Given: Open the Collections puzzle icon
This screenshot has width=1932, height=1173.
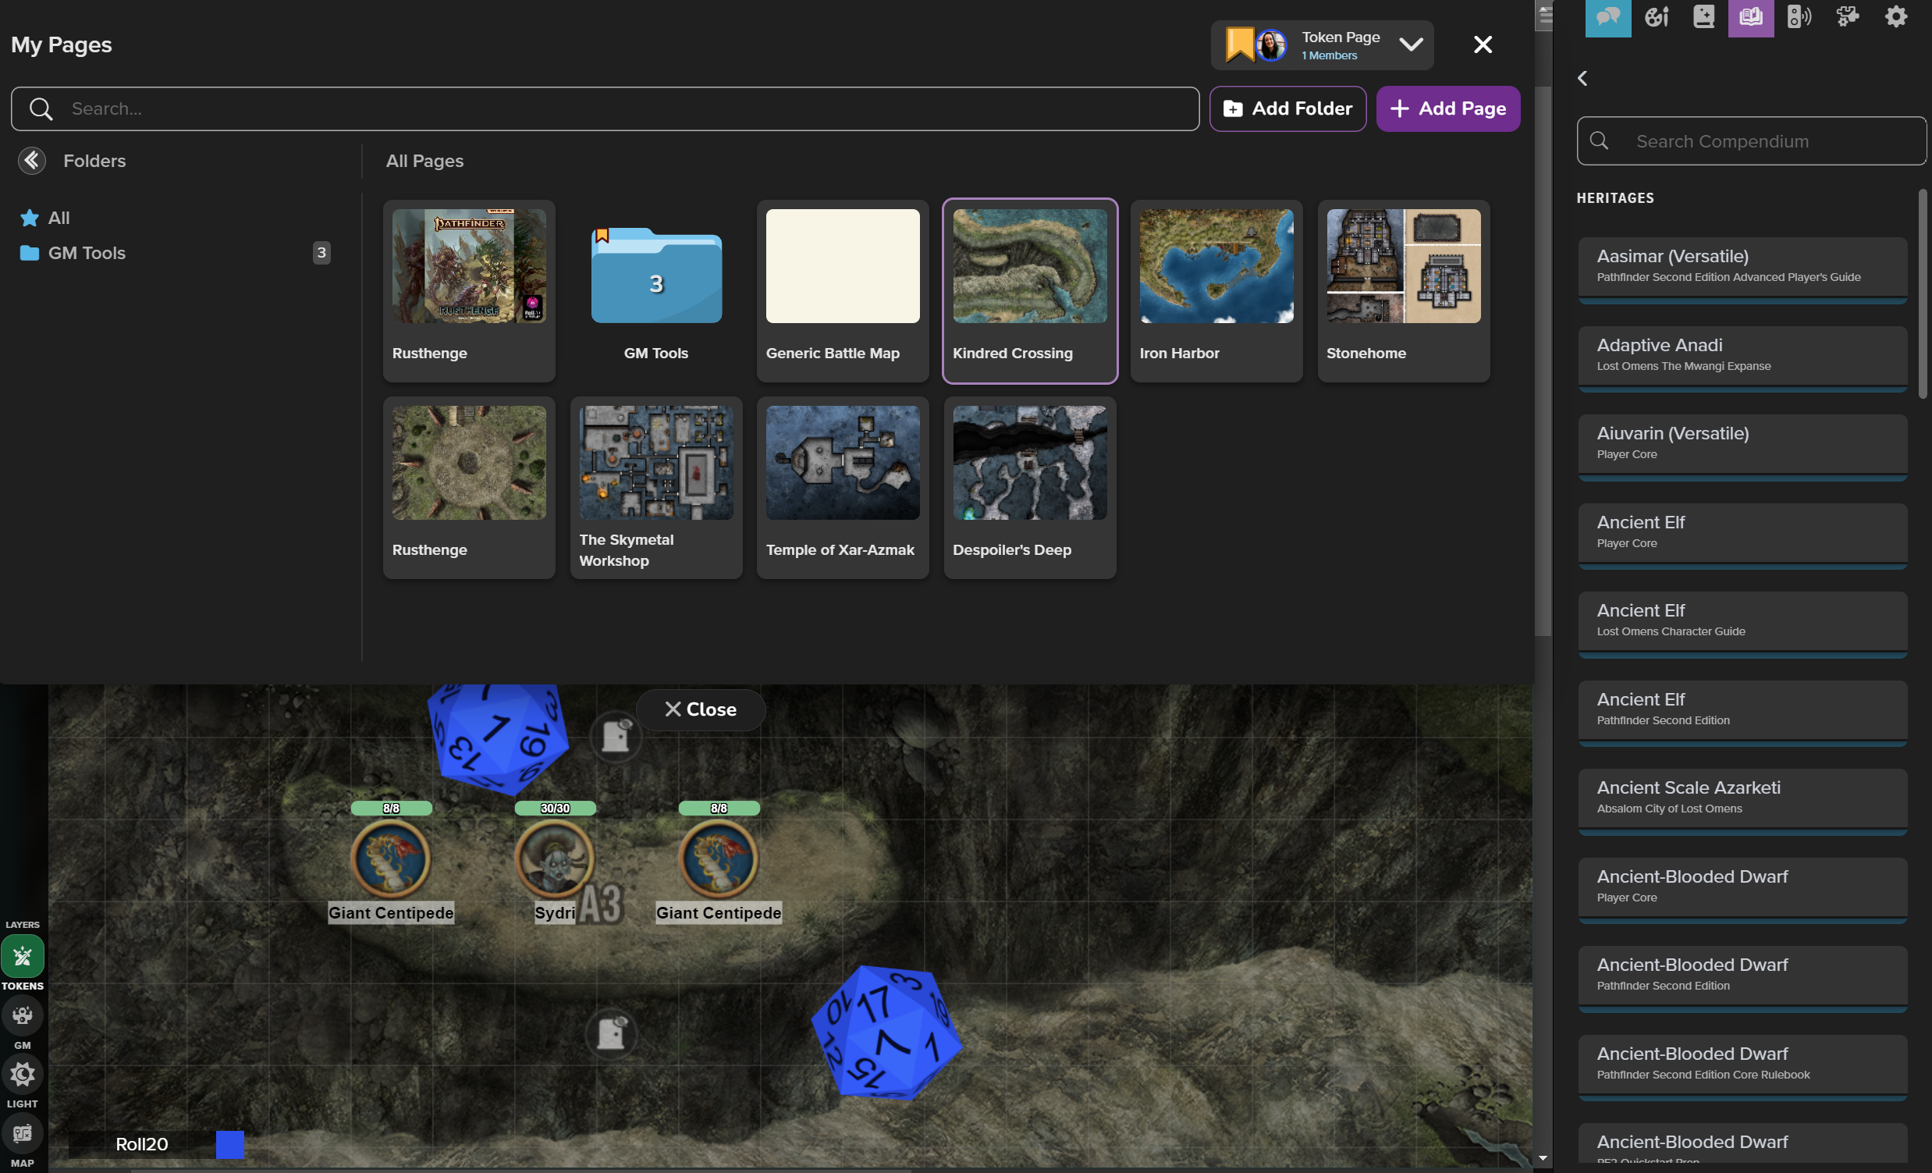Looking at the screenshot, I should tap(1847, 17).
